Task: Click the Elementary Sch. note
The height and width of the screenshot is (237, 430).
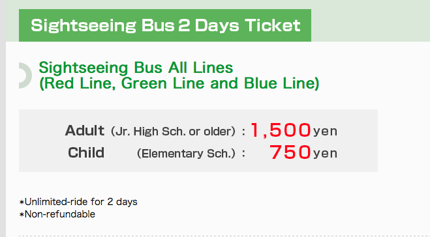Action: click(x=186, y=154)
